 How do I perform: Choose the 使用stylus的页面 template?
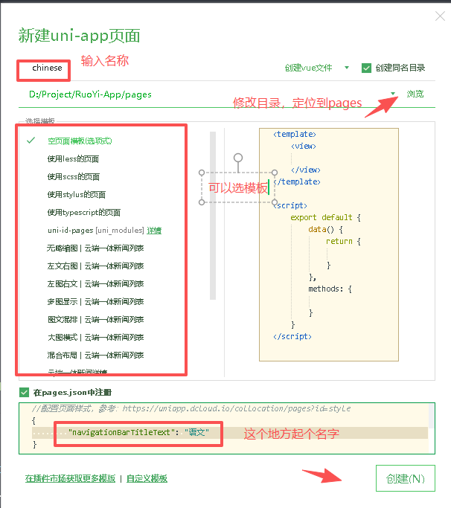click(x=76, y=194)
